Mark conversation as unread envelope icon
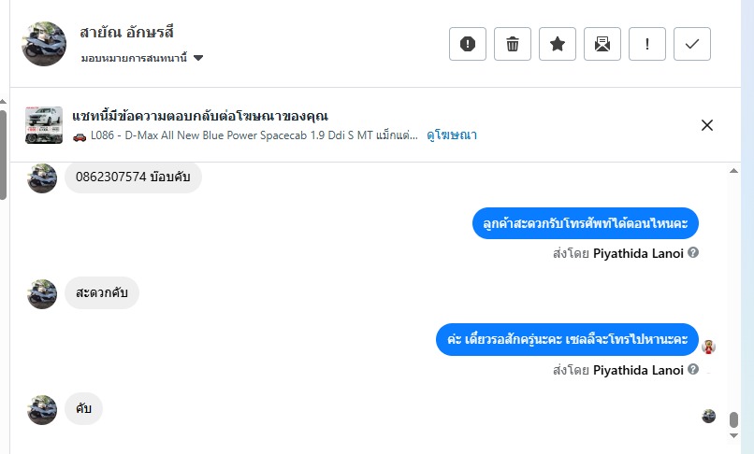This screenshot has width=754, height=454. click(602, 44)
